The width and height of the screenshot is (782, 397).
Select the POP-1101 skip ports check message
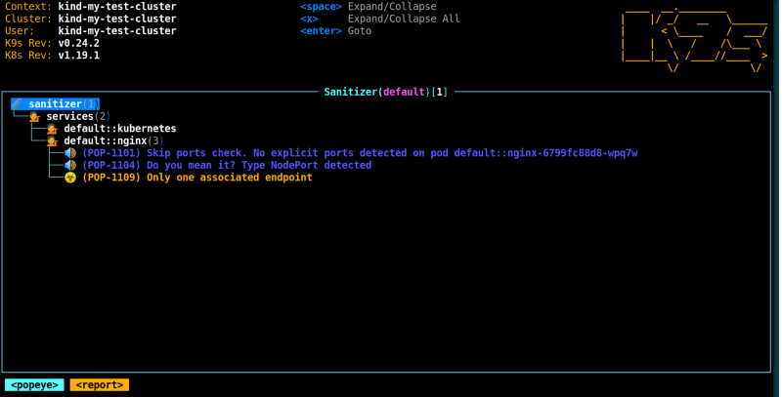coord(360,153)
